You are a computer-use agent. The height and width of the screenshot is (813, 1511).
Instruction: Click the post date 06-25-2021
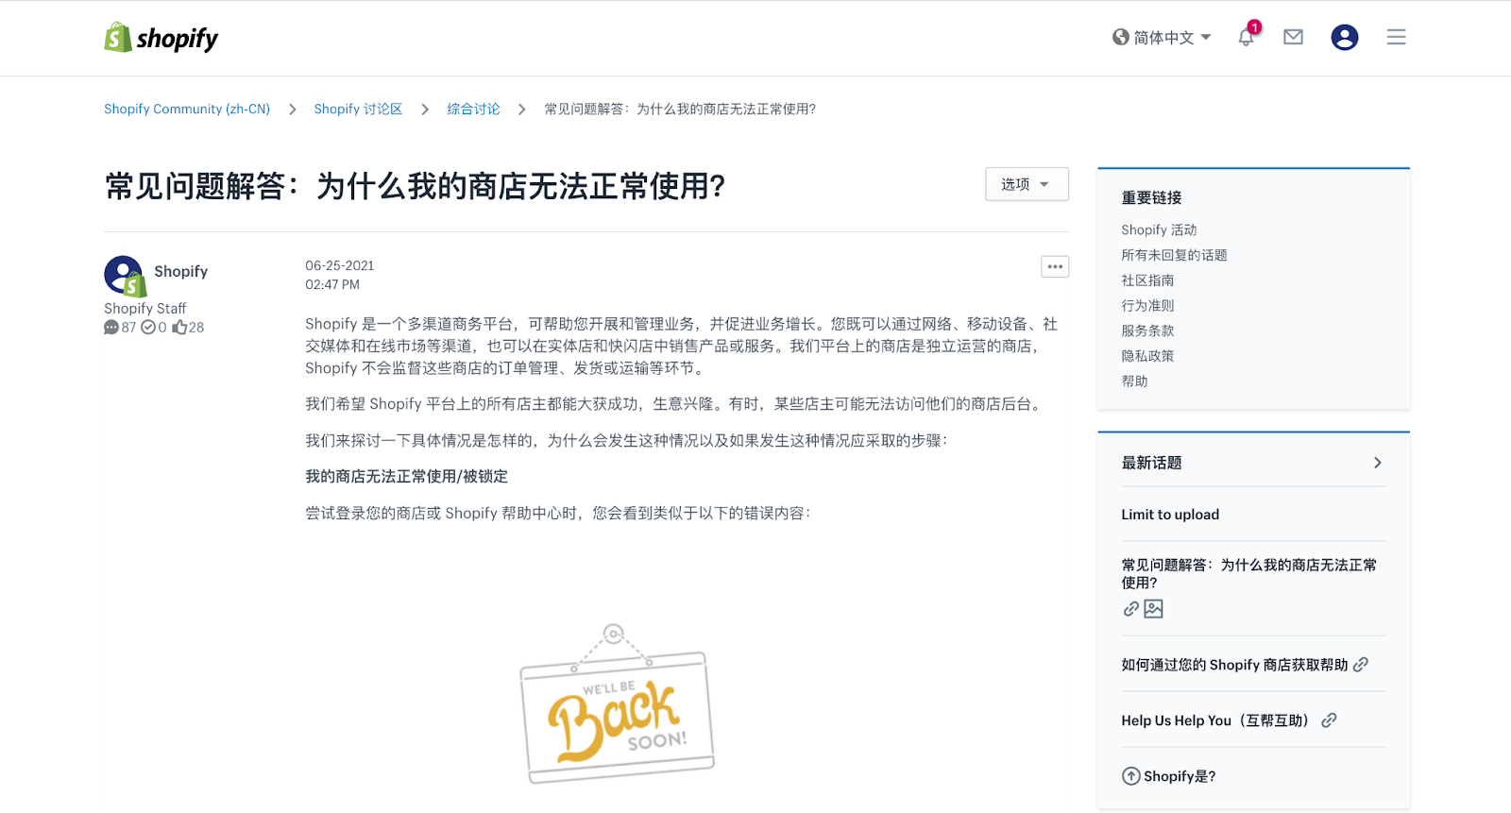[339, 265]
